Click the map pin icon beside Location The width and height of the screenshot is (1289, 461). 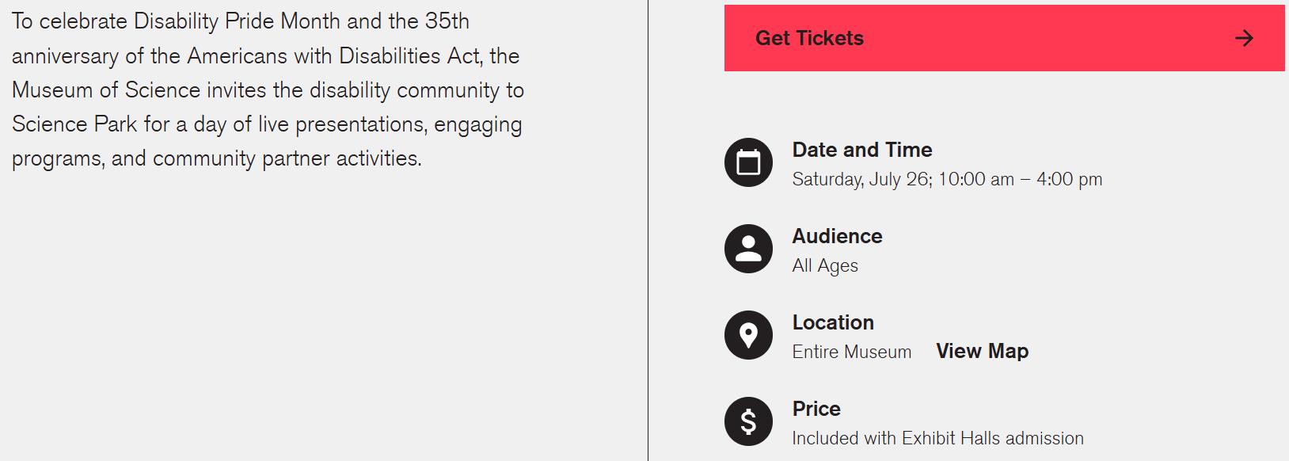click(748, 335)
